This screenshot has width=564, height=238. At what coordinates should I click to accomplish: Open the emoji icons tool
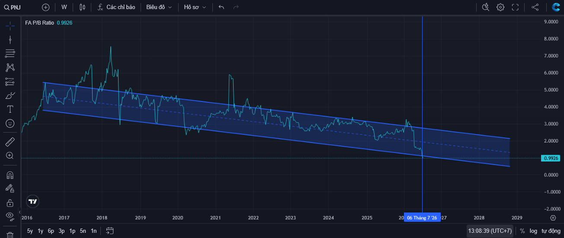pos(10,124)
